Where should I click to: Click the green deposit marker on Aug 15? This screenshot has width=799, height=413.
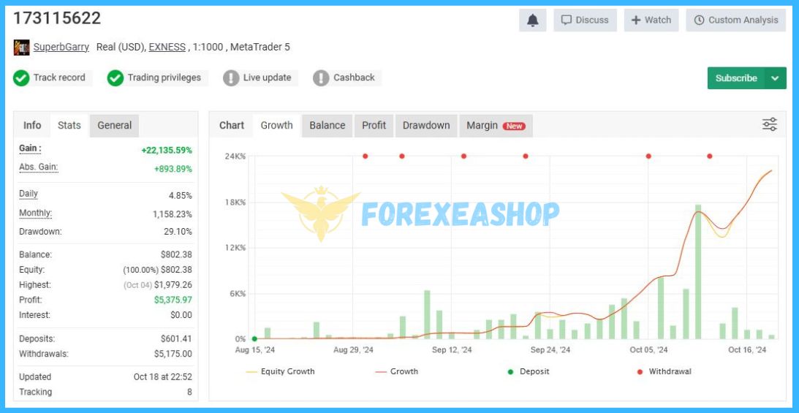(x=254, y=338)
